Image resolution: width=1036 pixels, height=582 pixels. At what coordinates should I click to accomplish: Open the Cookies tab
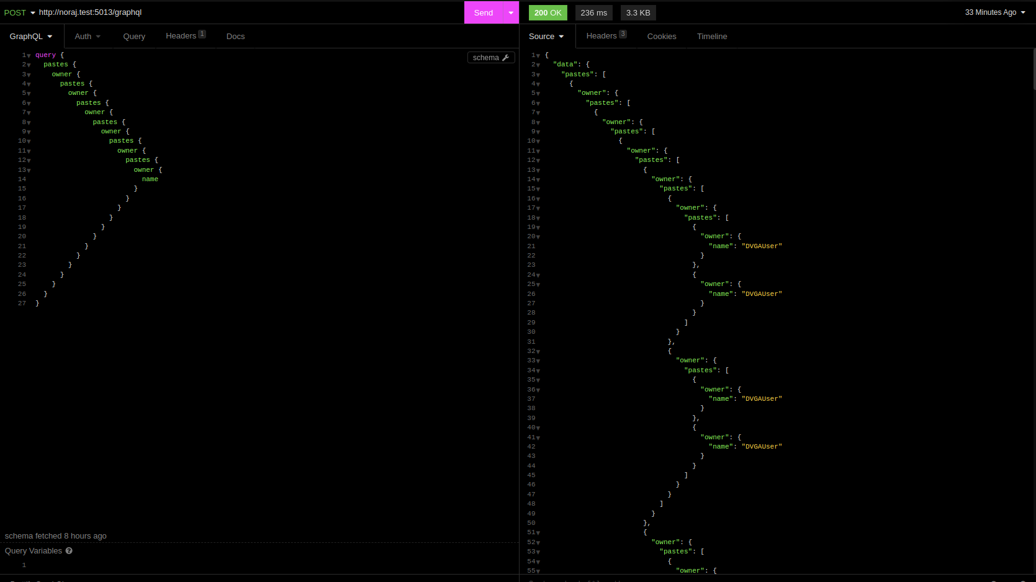tap(662, 37)
